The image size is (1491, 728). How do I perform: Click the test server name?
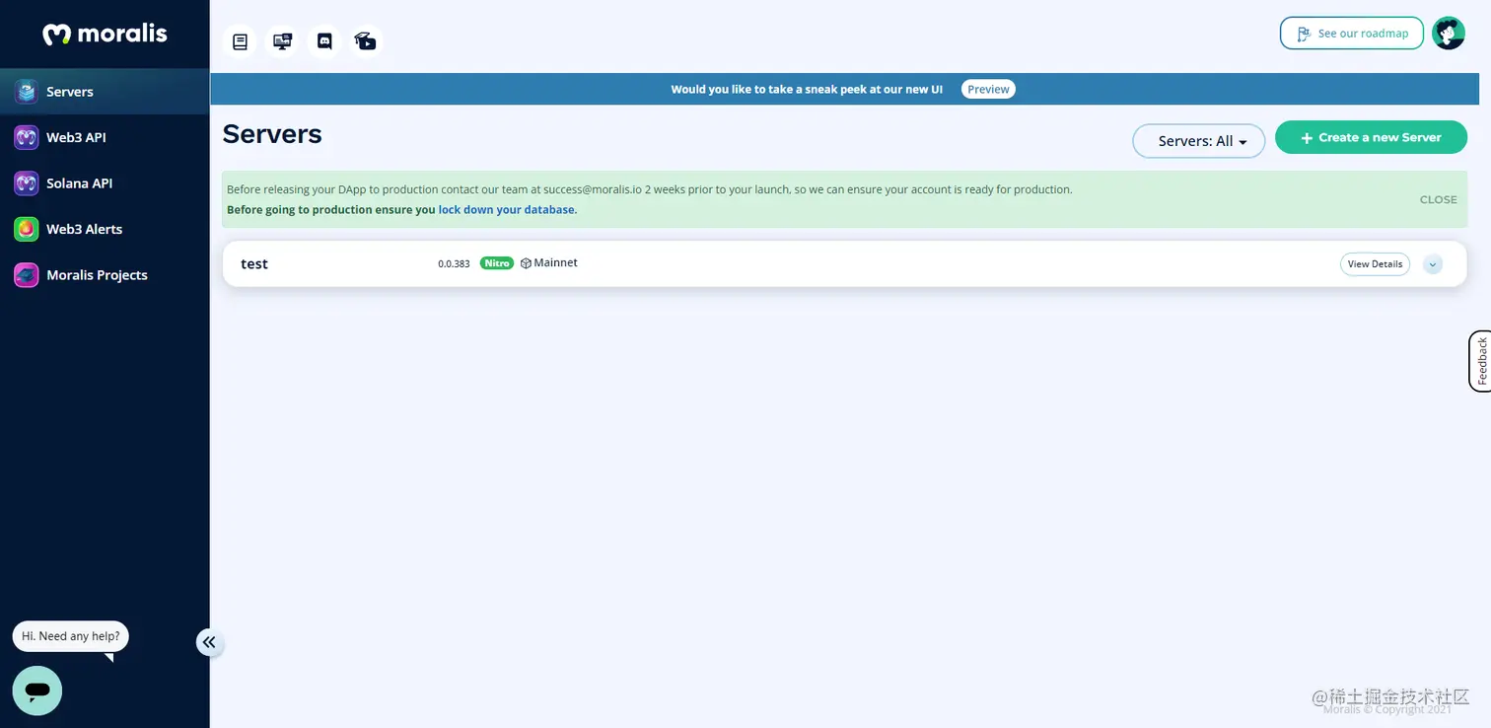coord(254,264)
